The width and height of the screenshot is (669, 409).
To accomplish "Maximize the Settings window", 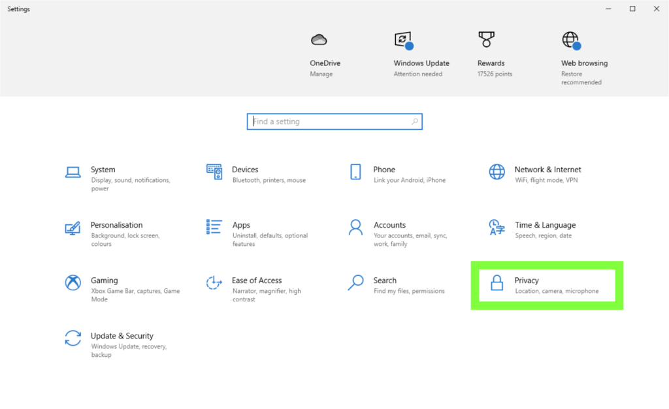I will 632,8.
